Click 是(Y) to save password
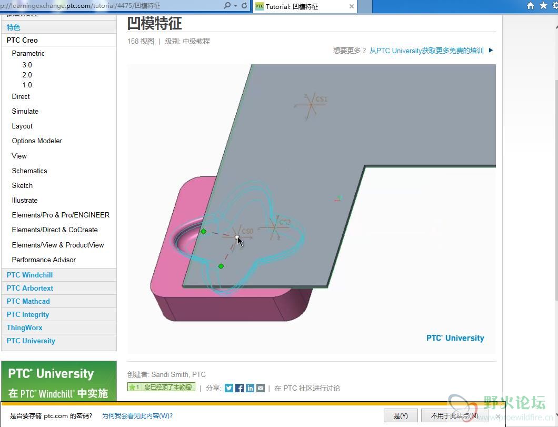The height and width of the screenshot is (427, 558). 401,415
